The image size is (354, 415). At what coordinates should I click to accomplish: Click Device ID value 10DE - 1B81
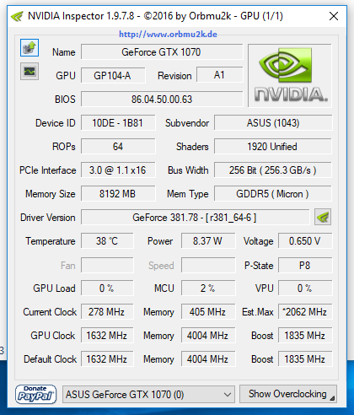[x=118, y=123]
